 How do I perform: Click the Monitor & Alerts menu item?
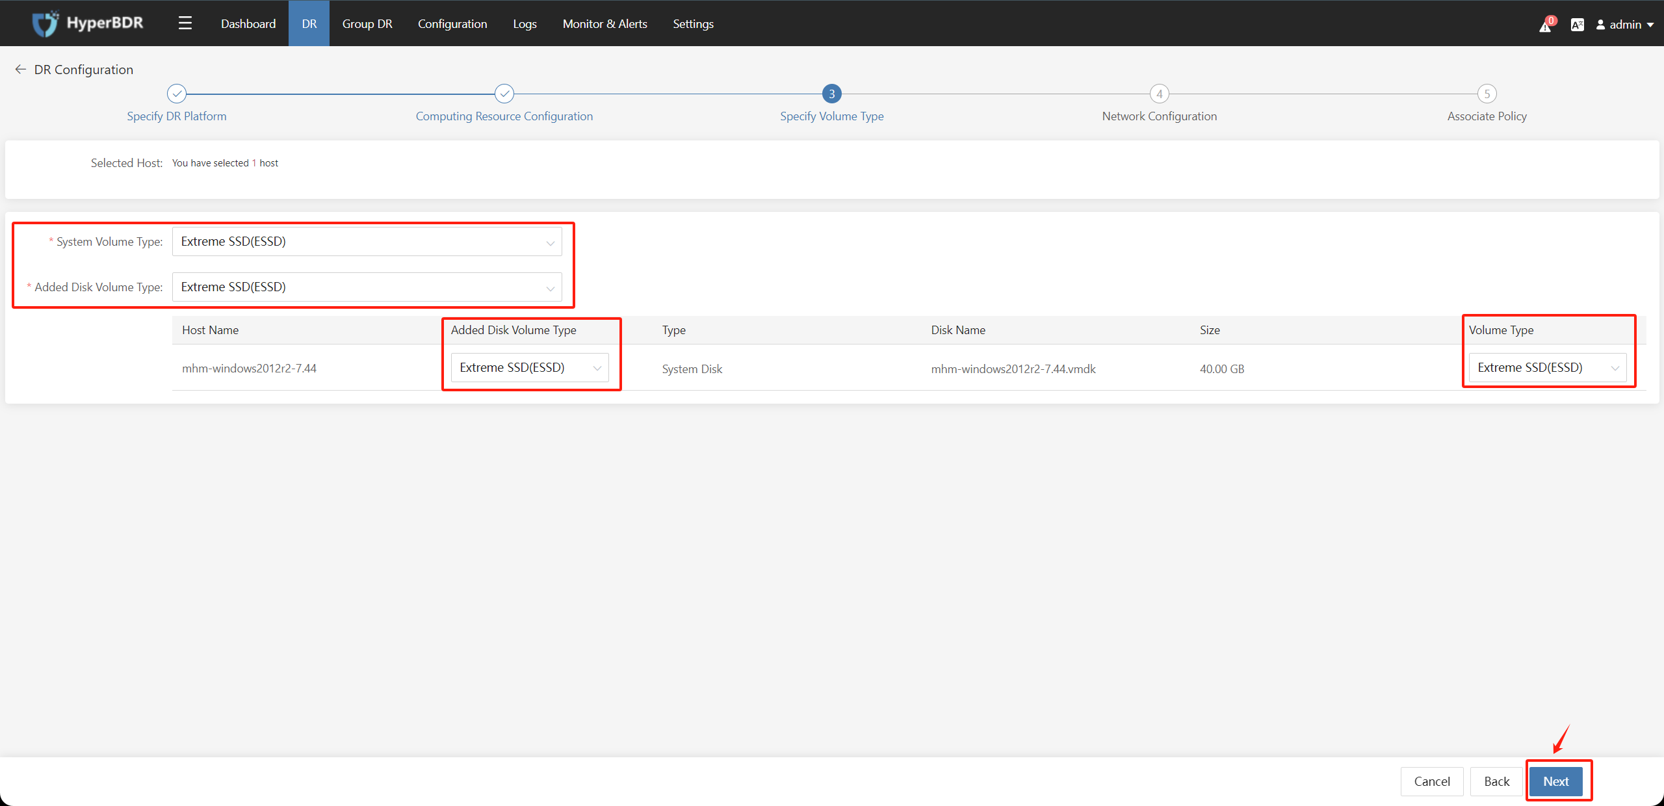tap(604, 22)
